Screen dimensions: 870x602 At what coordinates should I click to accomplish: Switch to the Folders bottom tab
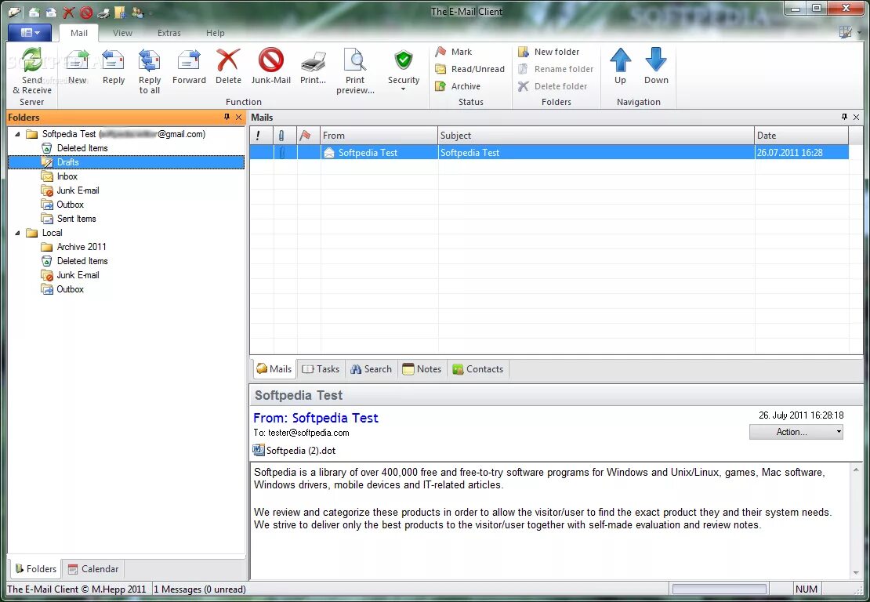click(x=35, y=569)
